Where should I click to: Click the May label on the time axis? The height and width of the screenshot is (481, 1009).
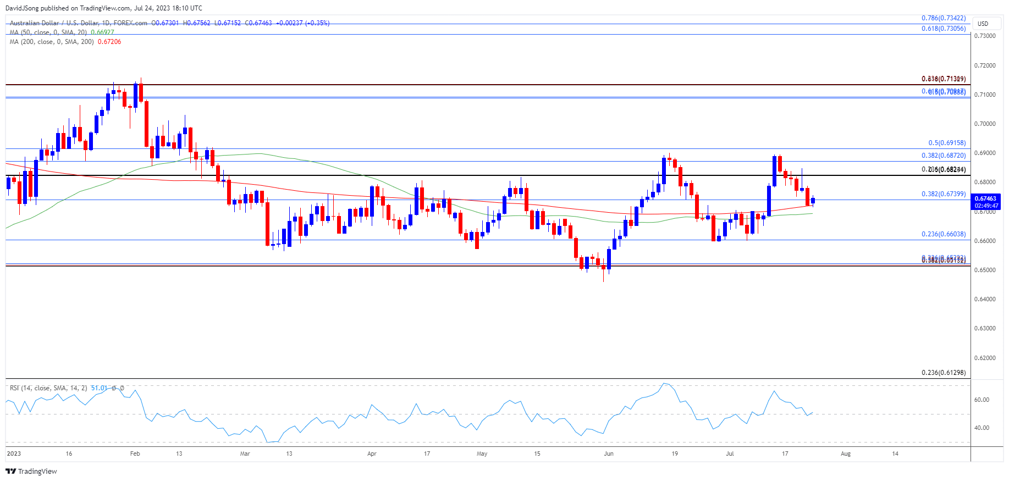(x=482, y=454)
